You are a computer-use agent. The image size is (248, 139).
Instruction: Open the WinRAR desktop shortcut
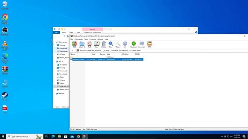(5, 70)
